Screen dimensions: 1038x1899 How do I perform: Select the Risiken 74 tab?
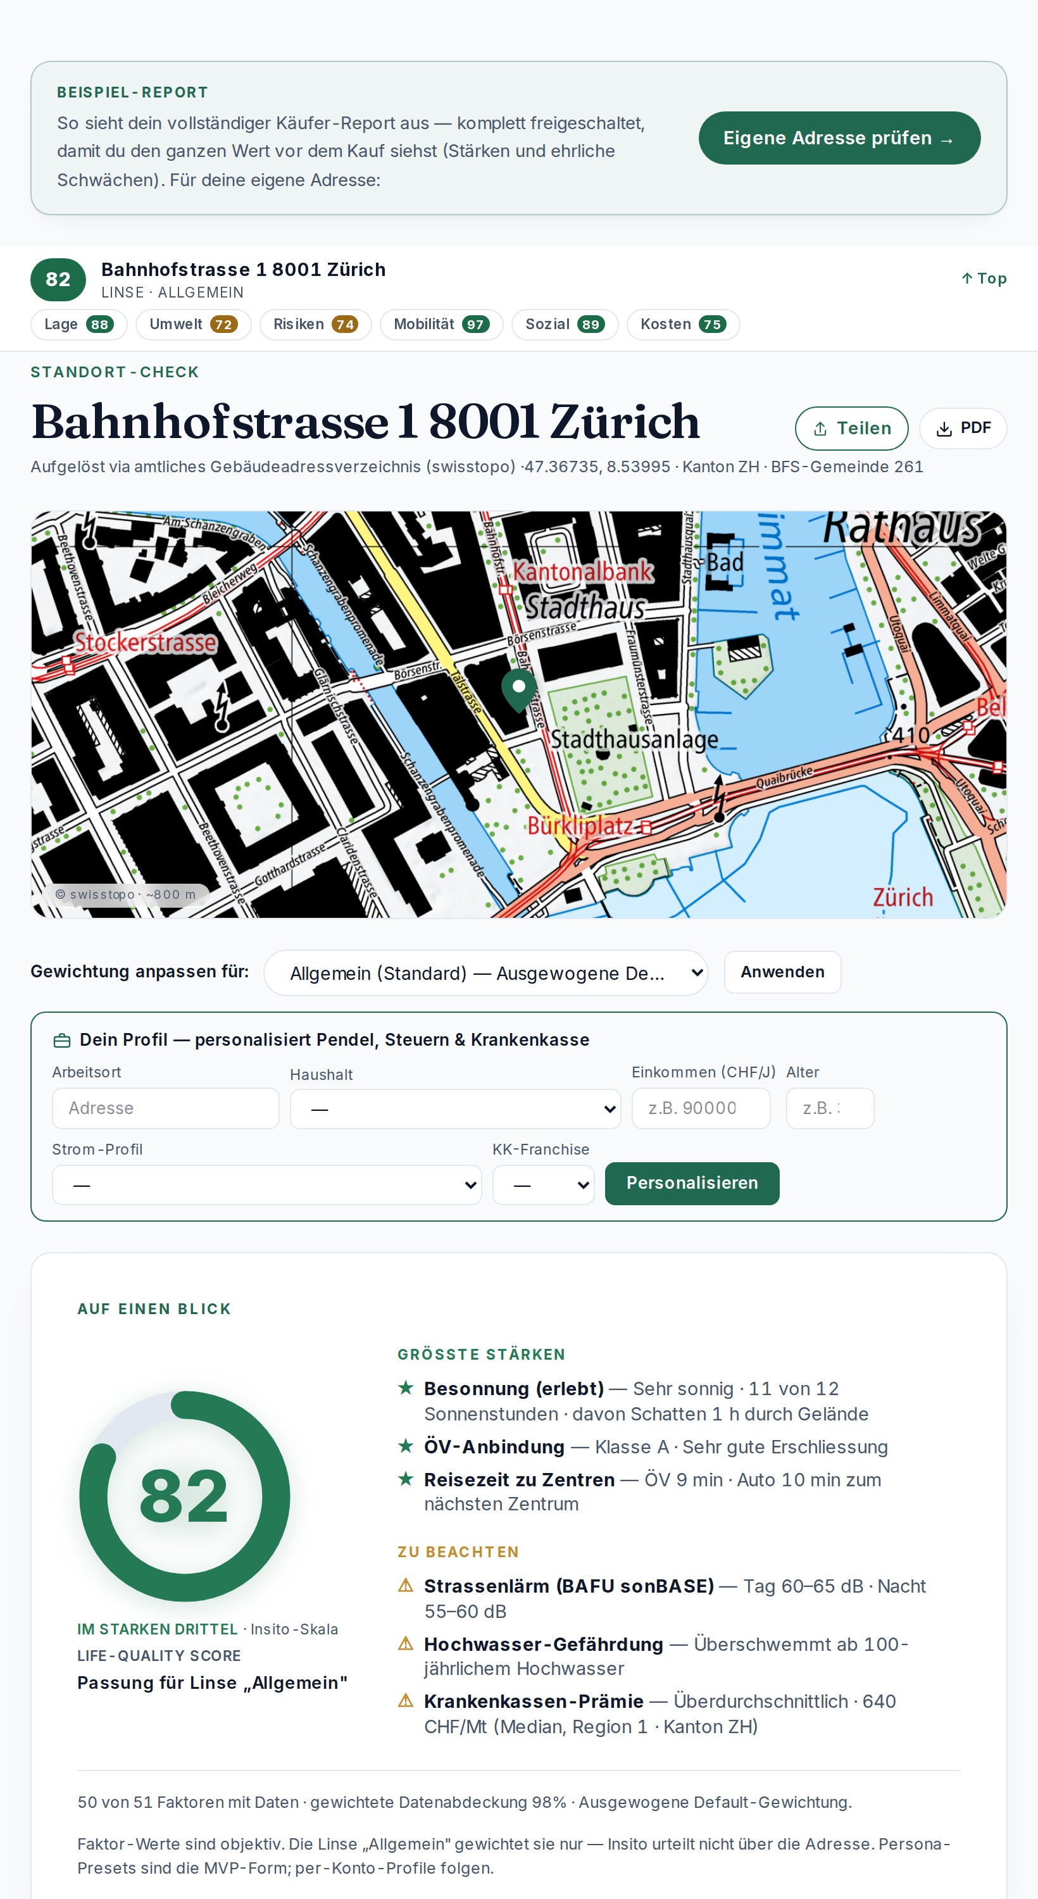[x=316, y=324]
